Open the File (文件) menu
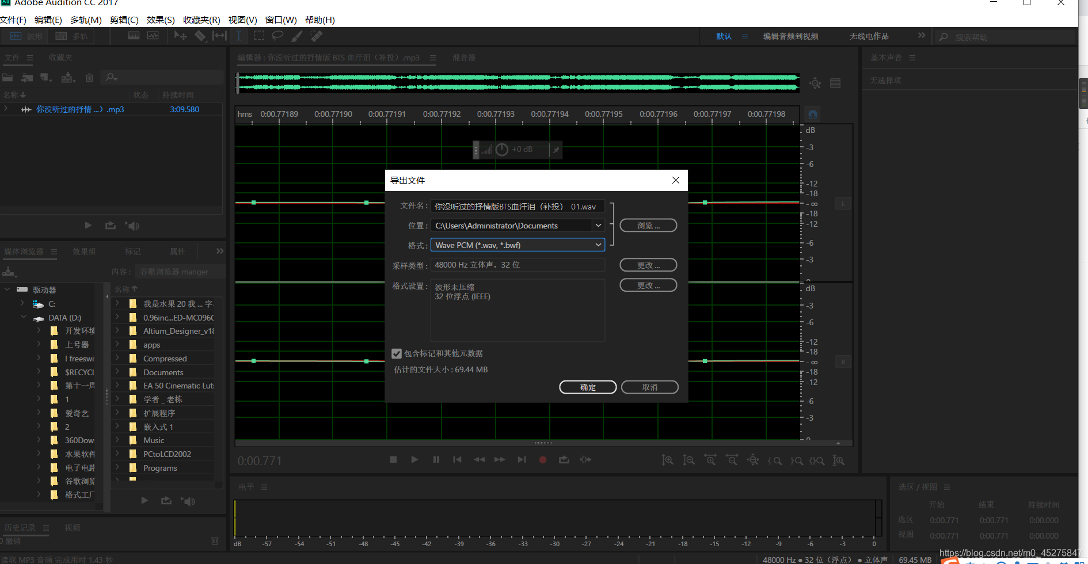 pyautogui.click(x=13, y=20)
